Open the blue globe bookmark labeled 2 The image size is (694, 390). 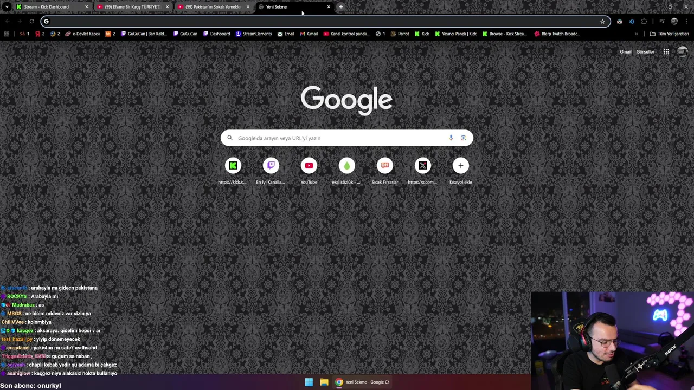pos(55,34)
